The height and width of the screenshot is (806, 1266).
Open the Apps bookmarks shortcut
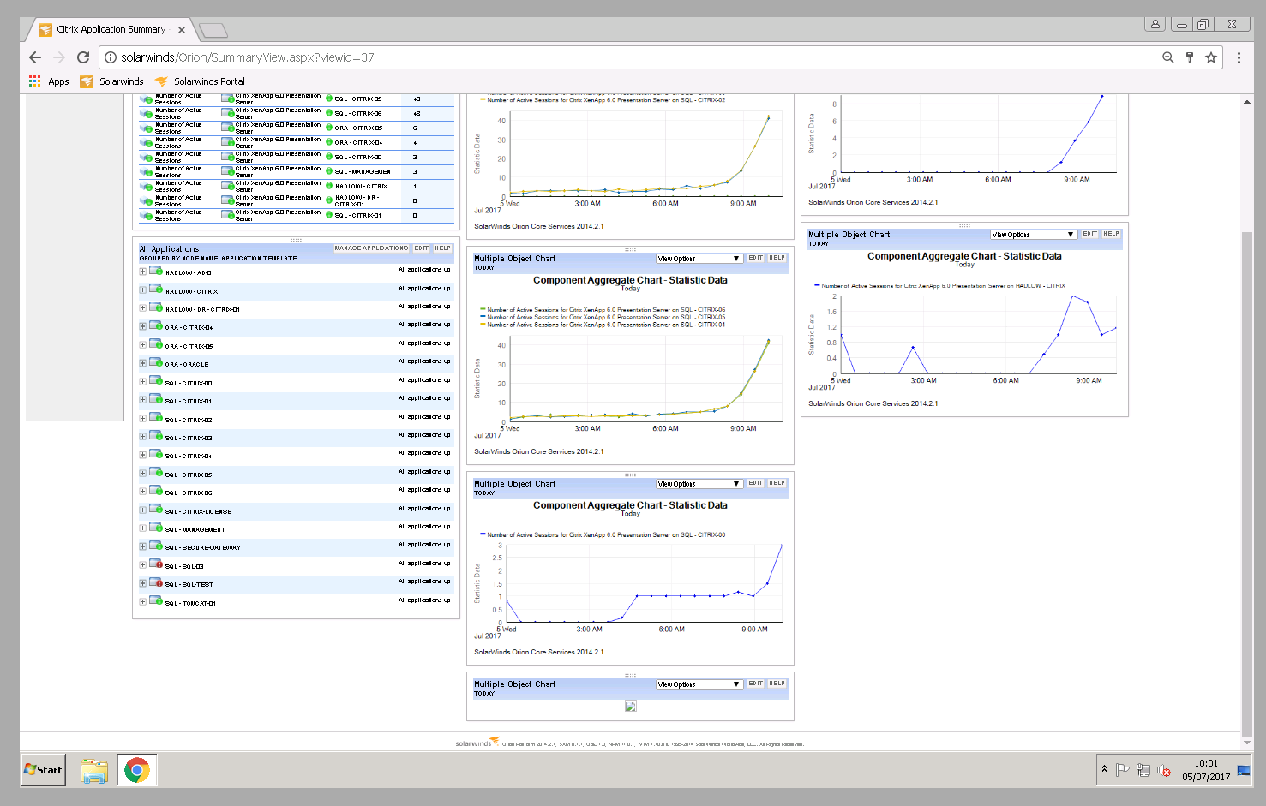49,81
